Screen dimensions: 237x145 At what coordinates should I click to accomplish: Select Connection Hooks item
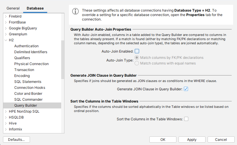click(x=30, y=88)
